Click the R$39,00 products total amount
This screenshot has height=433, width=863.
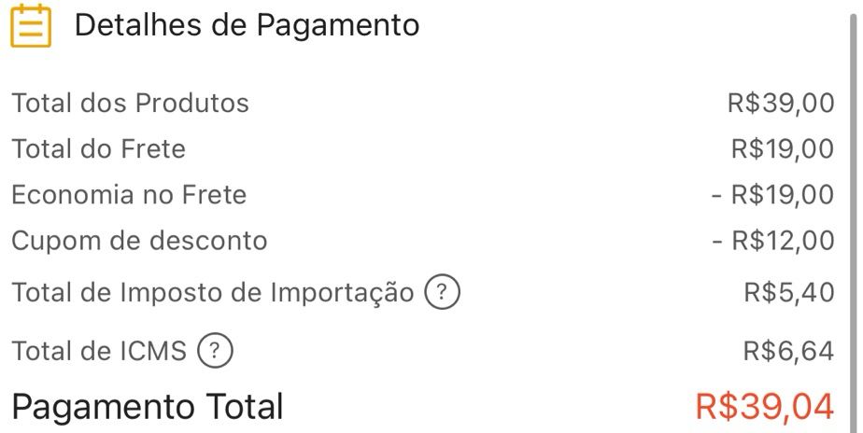click(781, 103)
